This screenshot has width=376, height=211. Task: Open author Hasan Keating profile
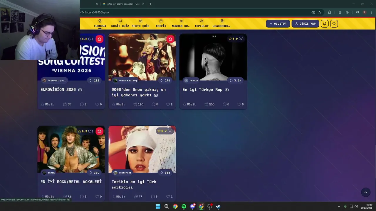point(125,80)
